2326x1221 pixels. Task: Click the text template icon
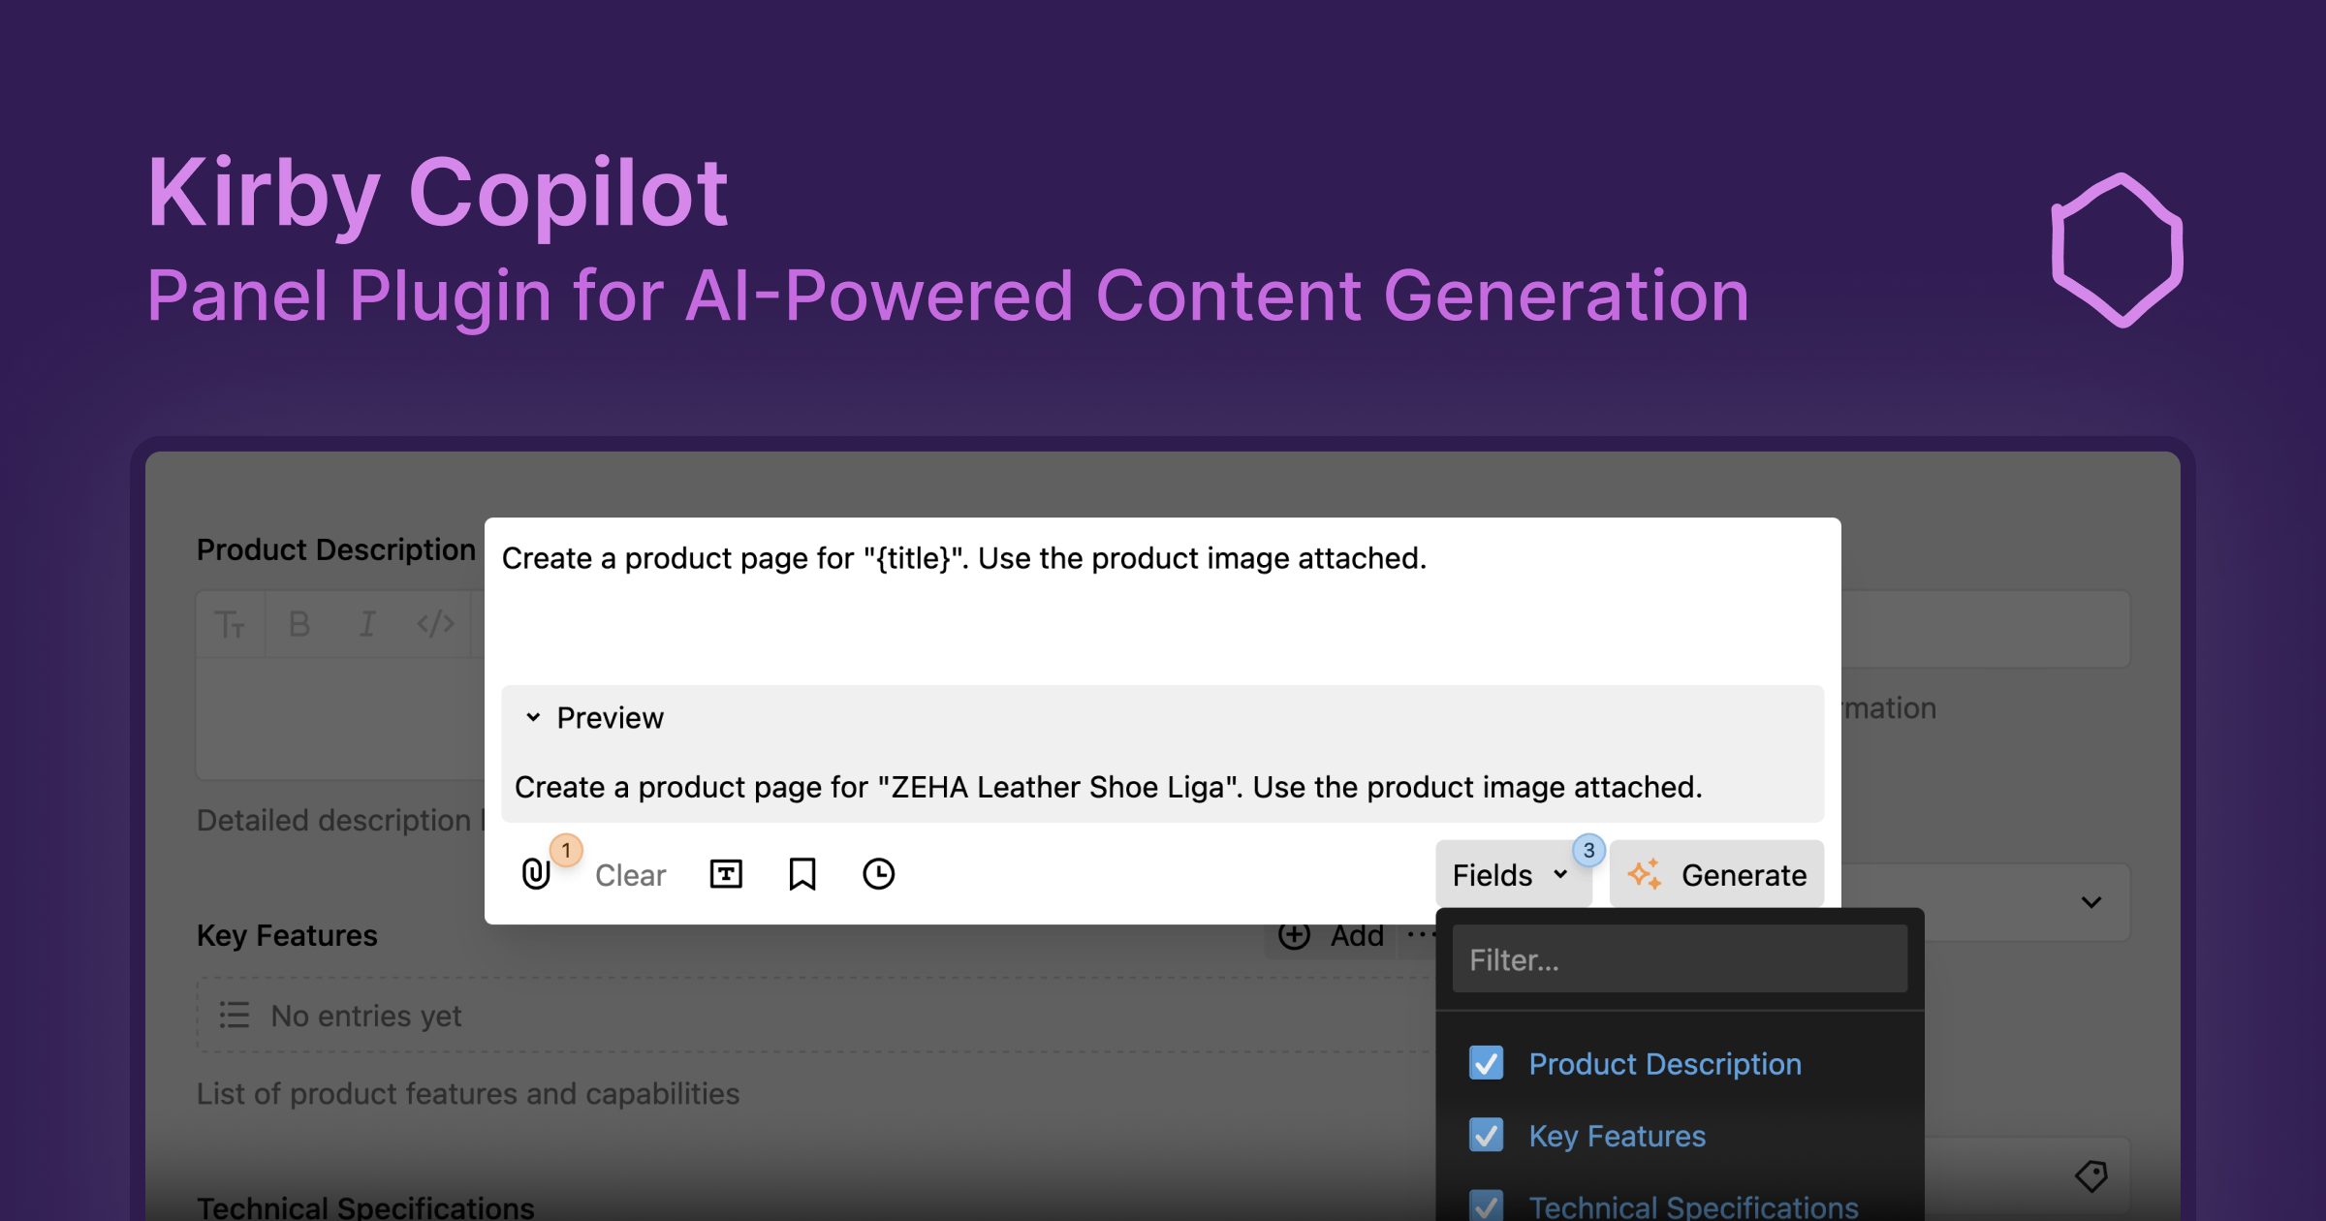(x=726, y=874)
